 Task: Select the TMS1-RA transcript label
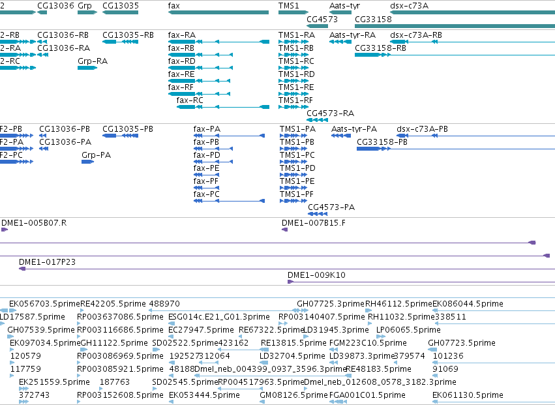[x=297, y=35]
